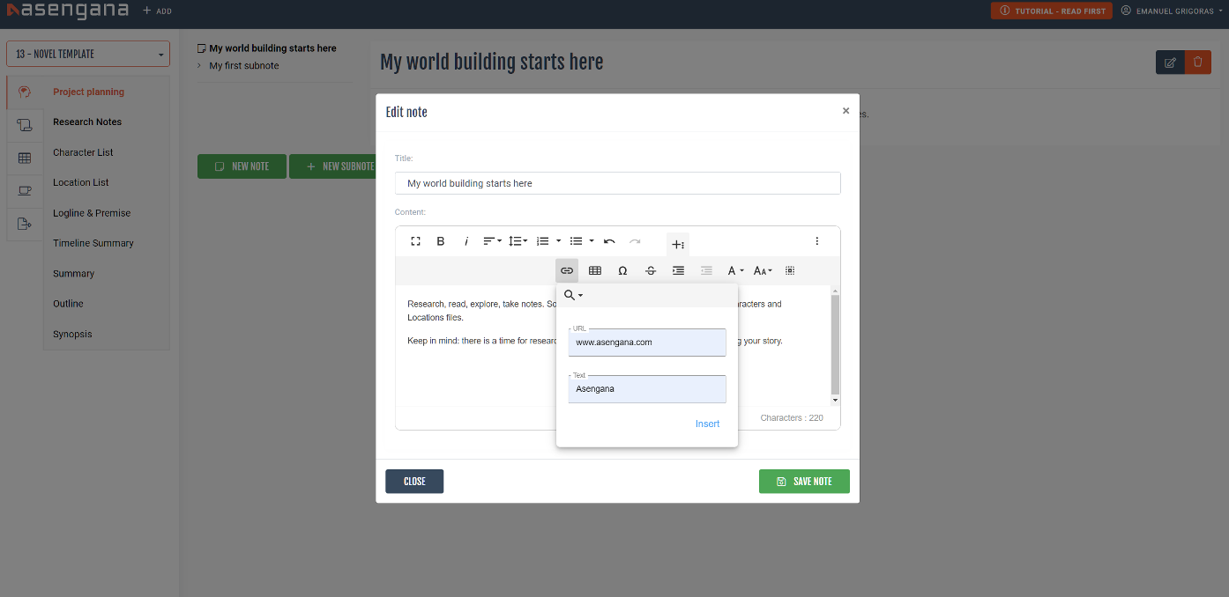Save the note with the Save Note button

804,481
